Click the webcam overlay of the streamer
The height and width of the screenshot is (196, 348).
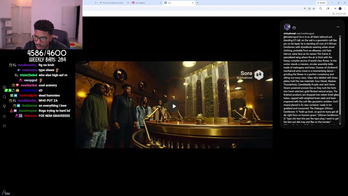coord(41,24)
